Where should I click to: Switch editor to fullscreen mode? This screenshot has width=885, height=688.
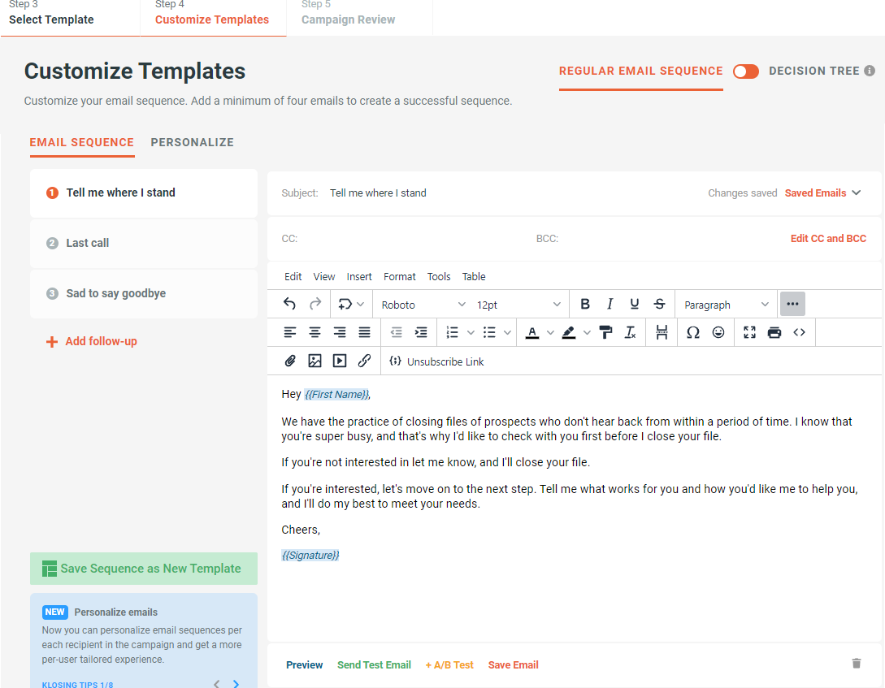click(x=749, y=333)
